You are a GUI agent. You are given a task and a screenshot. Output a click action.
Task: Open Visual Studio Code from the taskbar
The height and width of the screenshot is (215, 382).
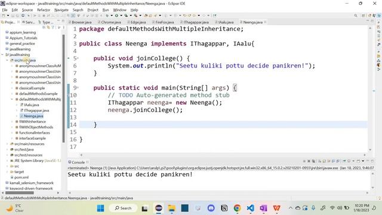coord(250,208)
